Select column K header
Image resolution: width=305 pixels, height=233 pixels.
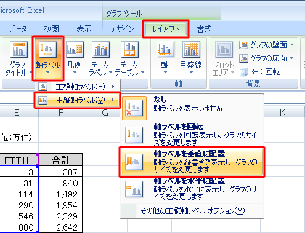(x=282, y=113)
